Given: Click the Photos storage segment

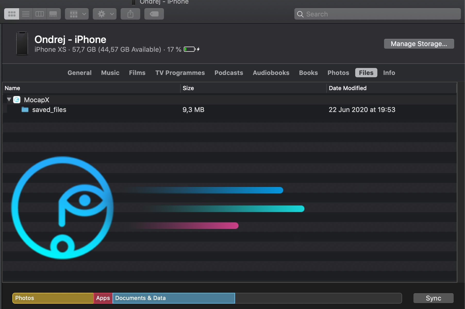Looking at the screenshot, I should (53, 298).
